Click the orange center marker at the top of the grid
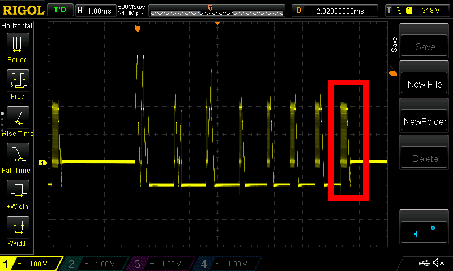The height and width of the screenshot is (271, 453). (x=217, y=23)
